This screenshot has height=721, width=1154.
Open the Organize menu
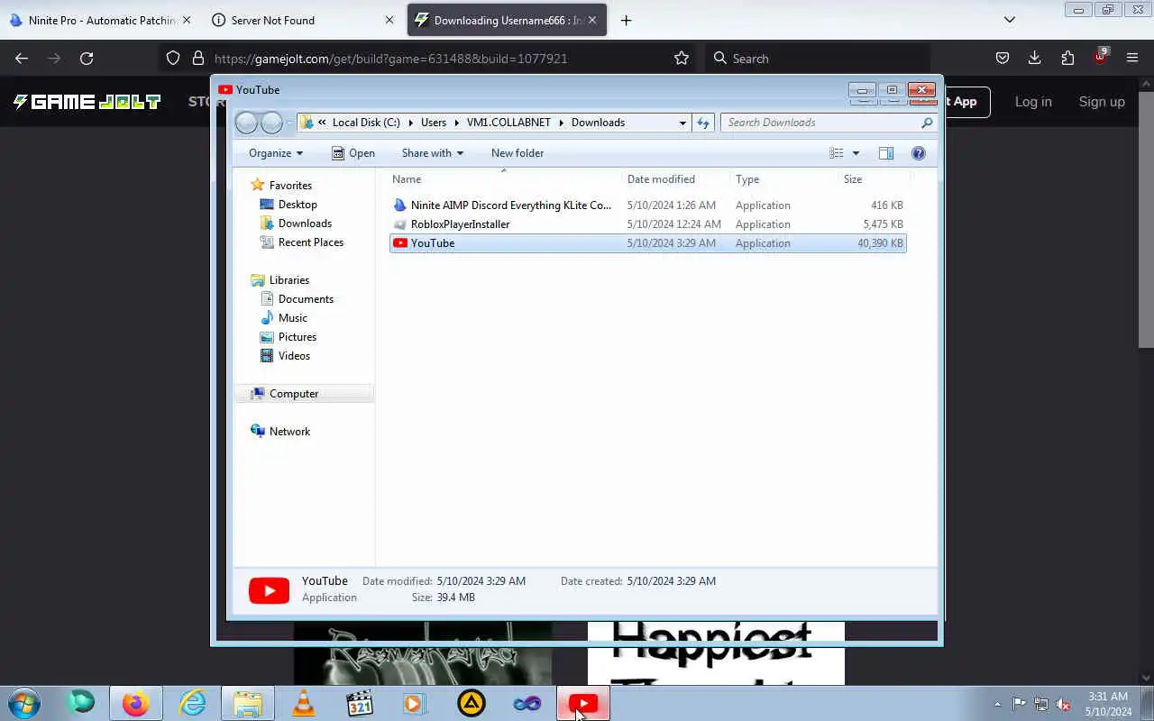click(276, 153)
